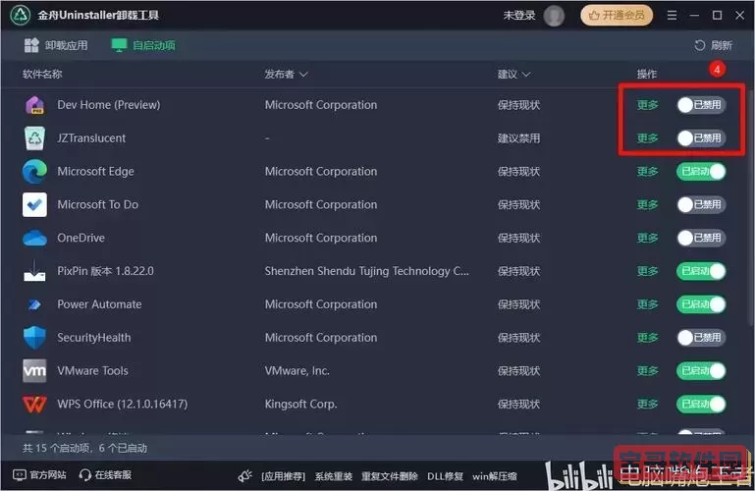Click the 开通会员 membership button
The height and width of the screenshot is (491, 755).
[617, 16]
